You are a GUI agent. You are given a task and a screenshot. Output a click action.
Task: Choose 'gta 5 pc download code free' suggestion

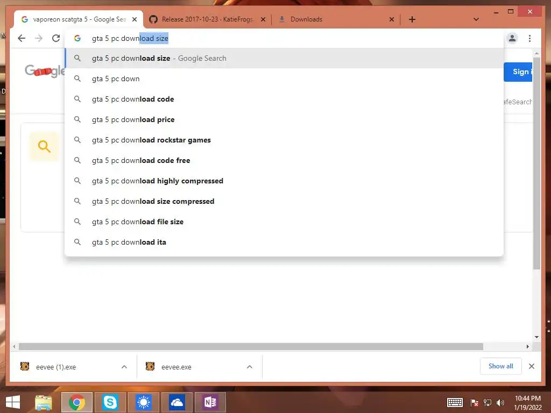pos(284,160)
